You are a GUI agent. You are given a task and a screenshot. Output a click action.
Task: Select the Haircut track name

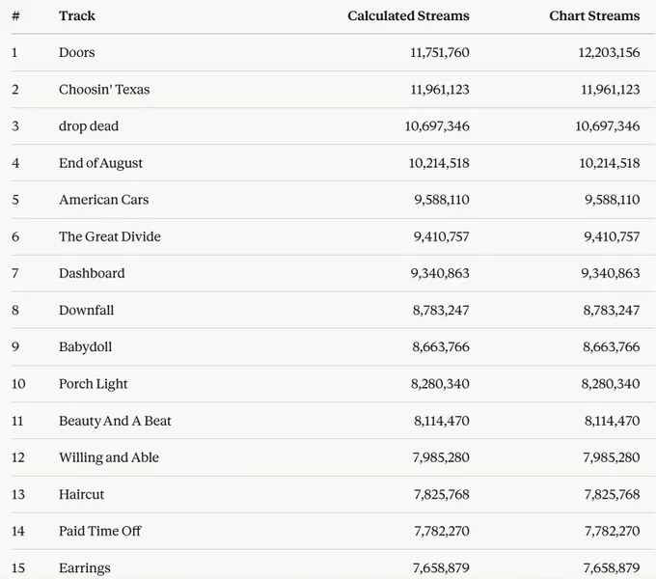82,494
